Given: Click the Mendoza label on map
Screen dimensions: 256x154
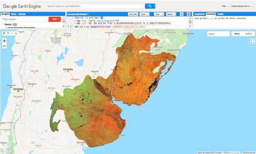Looking at the screenshot, I should (x=32, y=84).
